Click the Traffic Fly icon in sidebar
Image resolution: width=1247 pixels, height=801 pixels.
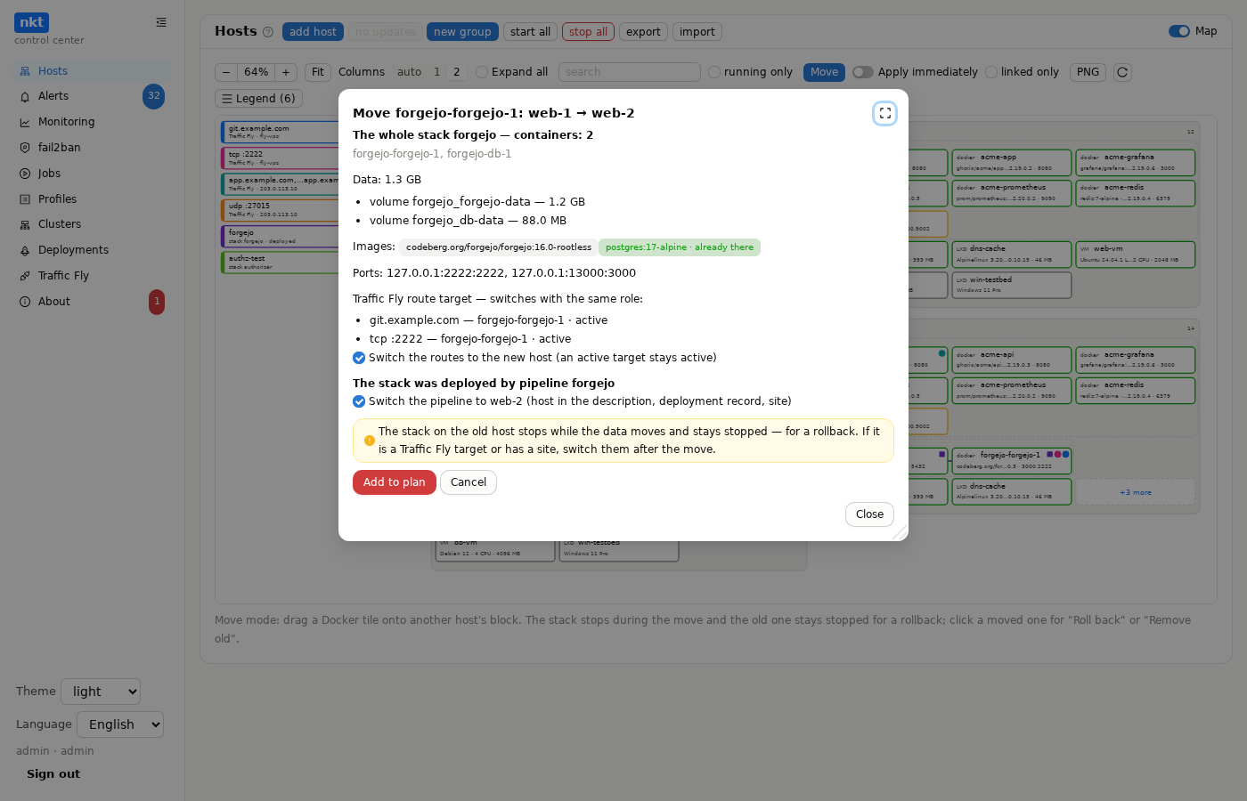(x=25, y=276)
